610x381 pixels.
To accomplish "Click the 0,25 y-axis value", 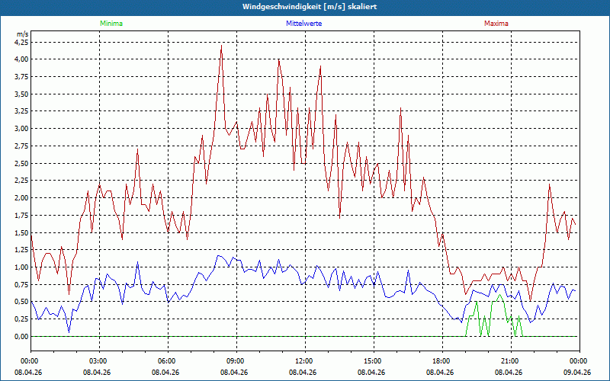I will point(22,319).
